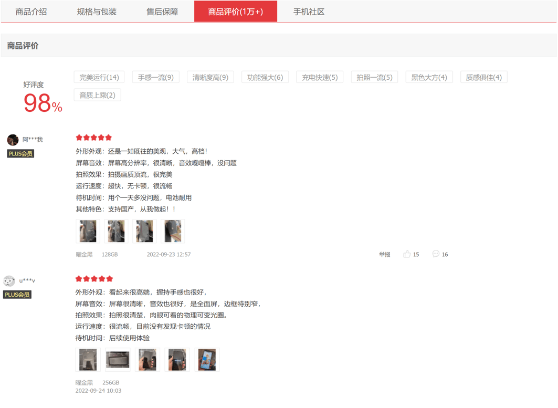The image size is (558, 408).
Task: Open third photo in u***v's review
Action: point(148,360)
